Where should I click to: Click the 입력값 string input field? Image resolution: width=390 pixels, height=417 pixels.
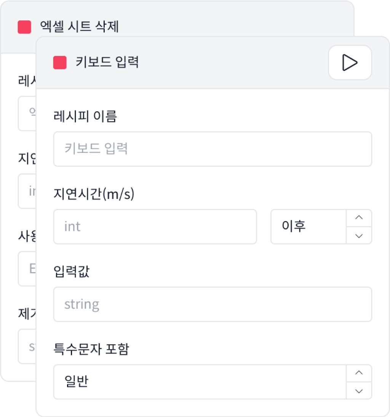pos(213,304)
